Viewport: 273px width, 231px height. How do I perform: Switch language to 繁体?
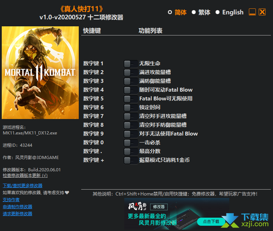194,12
